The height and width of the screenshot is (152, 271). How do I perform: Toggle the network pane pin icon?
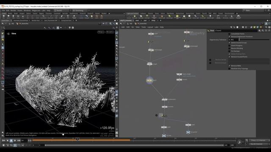coord(266,24)
